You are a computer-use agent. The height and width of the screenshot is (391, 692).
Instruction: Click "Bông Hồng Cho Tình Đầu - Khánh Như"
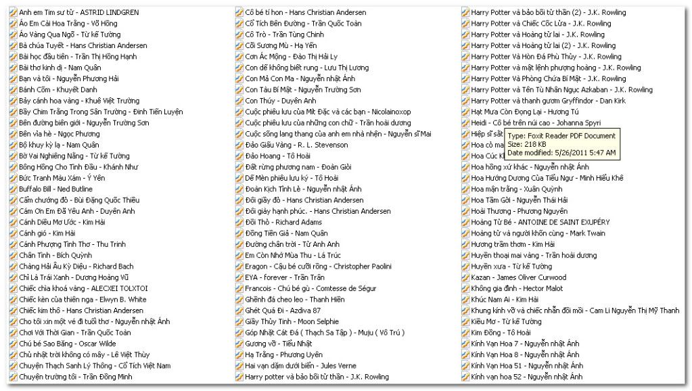(x=78, y=167)
